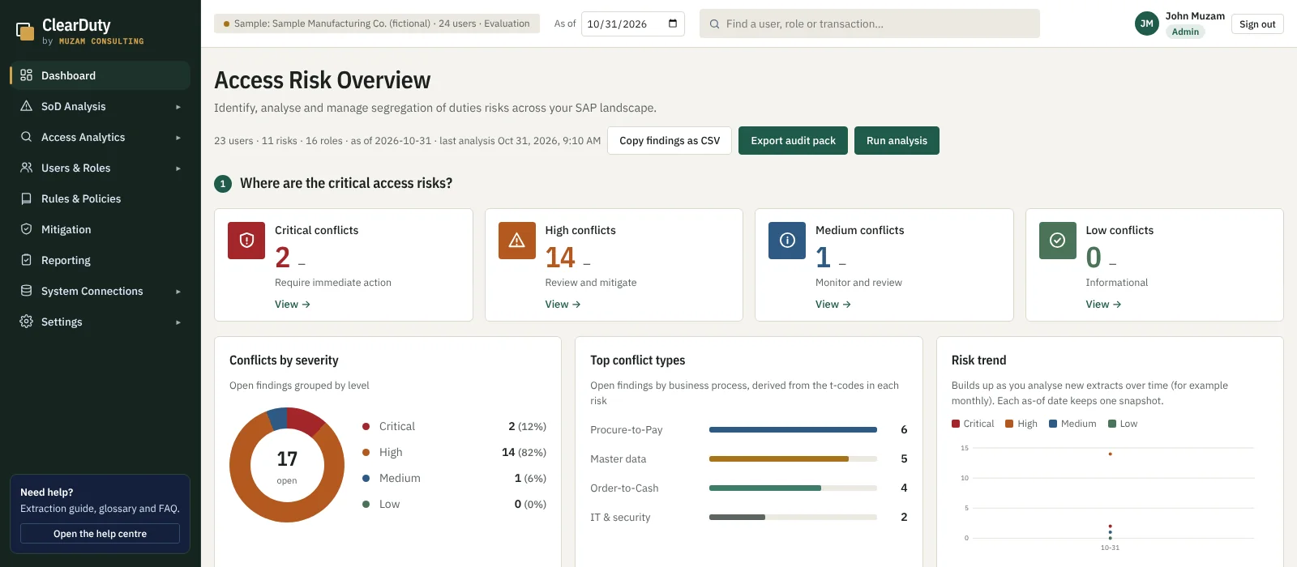
Task: Click the Procure-to-Pay progress bar
Action: pyautogui.click(x=793, y=430)
